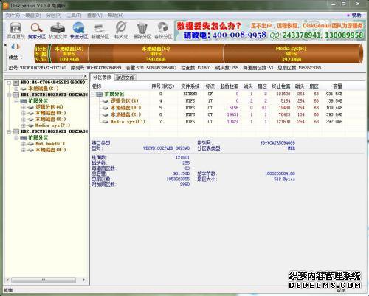Open the 工具(T) menu

(x=75, y=16)
